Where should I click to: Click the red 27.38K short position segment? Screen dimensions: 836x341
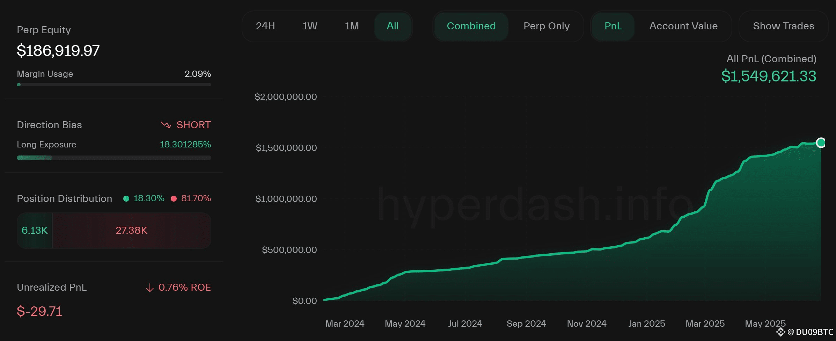(132, 231)
